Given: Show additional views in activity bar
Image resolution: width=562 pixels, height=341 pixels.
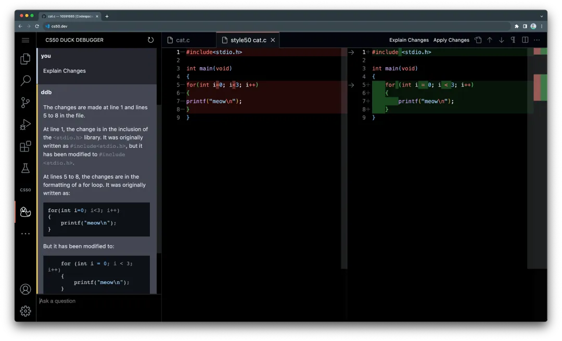Looking at the screenshot, I should [25, 234].
